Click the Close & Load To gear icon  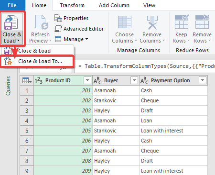point(8,61)
